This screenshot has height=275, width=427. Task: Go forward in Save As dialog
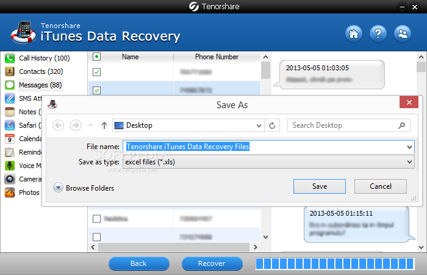pos(76,125)
